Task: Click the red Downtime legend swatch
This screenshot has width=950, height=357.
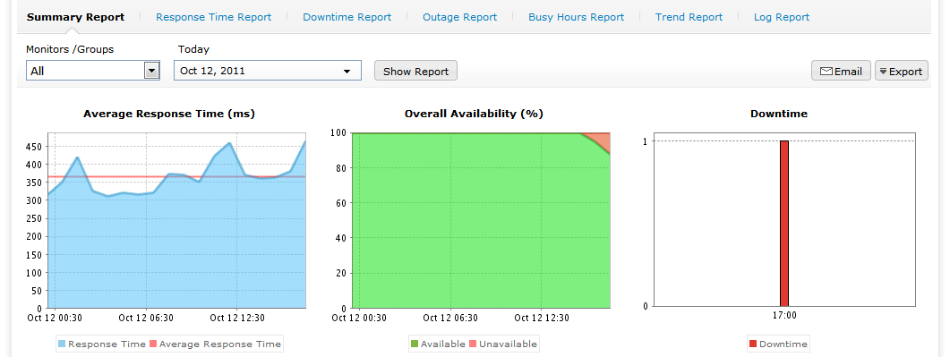Action: [x=753, y=344]
